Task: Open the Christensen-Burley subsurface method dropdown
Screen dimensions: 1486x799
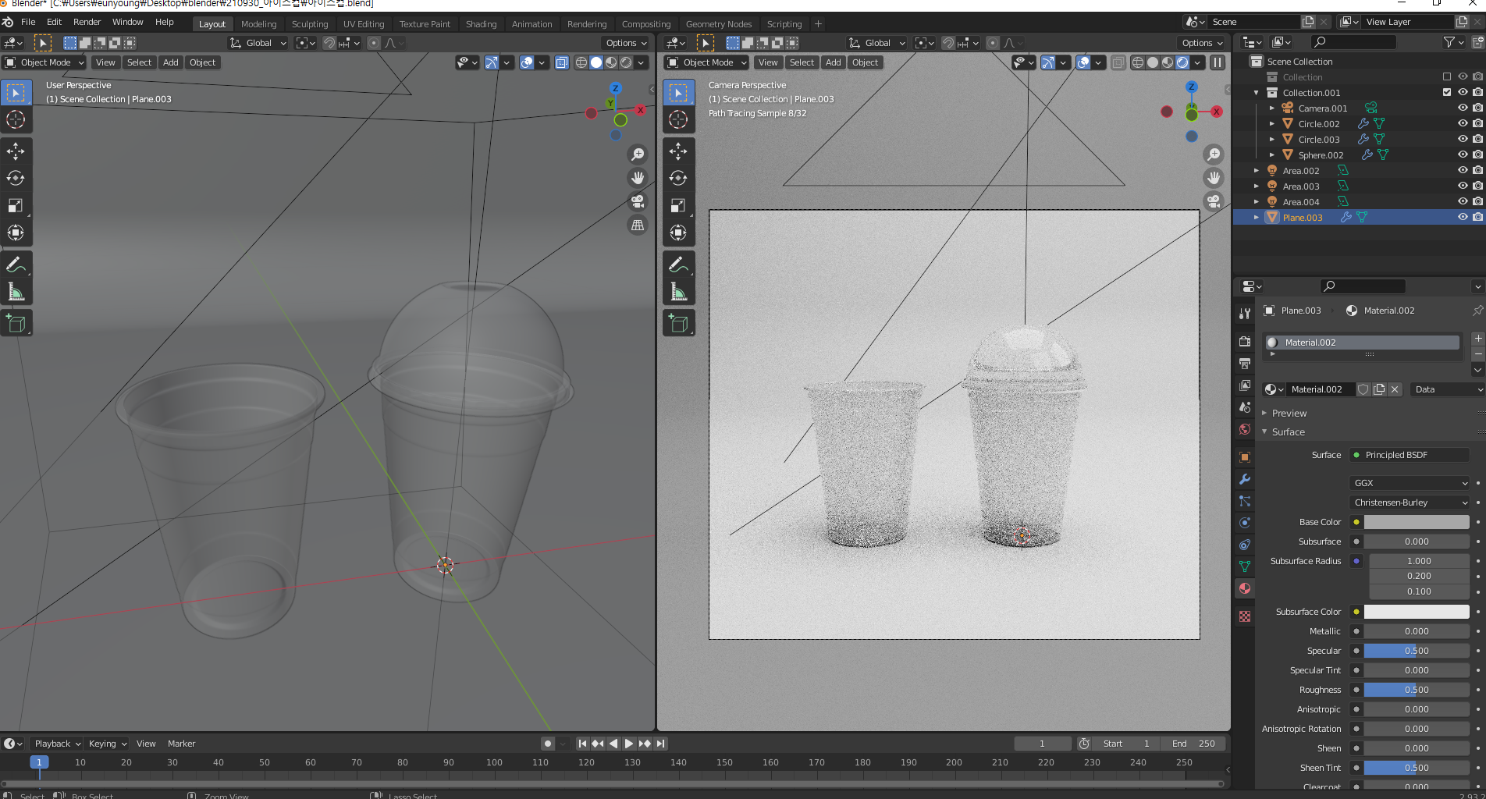Action: 1410,502
